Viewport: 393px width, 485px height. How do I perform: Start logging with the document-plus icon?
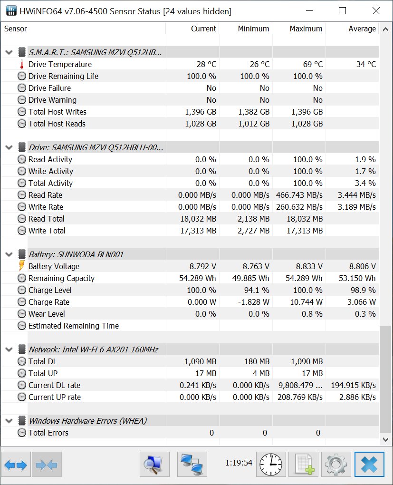pyautogui.click(x=303, y=465)
